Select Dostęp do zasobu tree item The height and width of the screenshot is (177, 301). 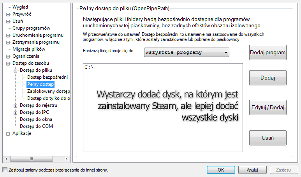point(31,63)
